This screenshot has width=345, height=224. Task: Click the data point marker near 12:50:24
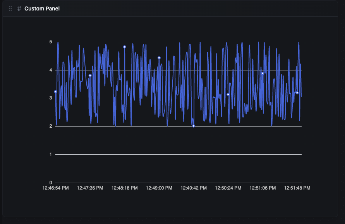click(228, 94)
